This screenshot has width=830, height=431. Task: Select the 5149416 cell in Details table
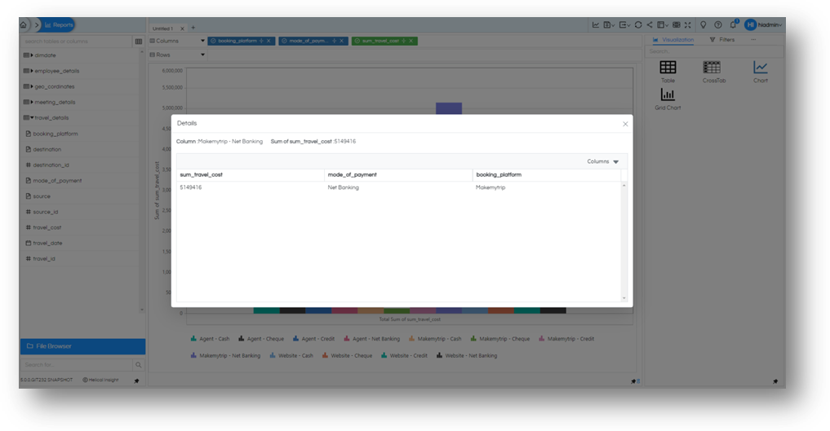coord(190,187)
